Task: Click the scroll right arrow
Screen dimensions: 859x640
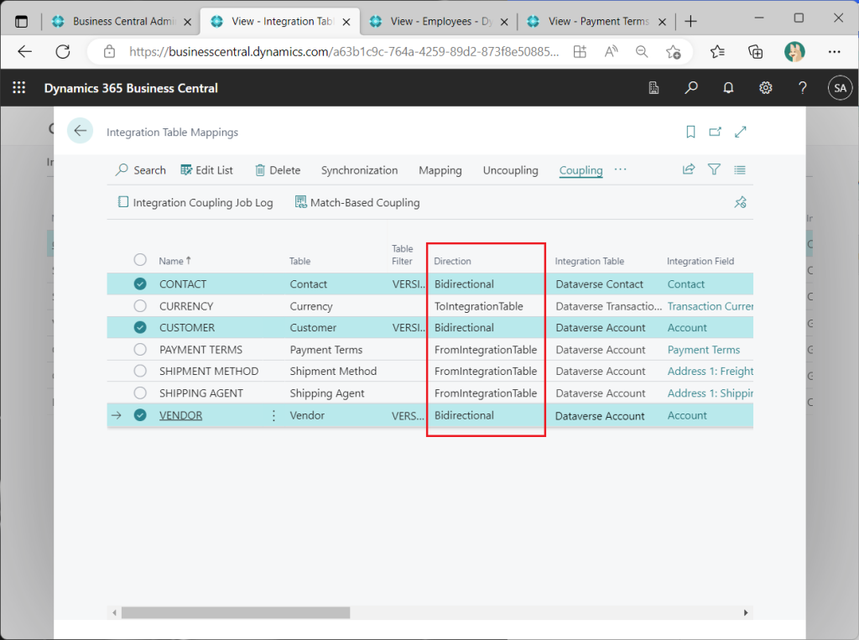Action: pos(746,612)
